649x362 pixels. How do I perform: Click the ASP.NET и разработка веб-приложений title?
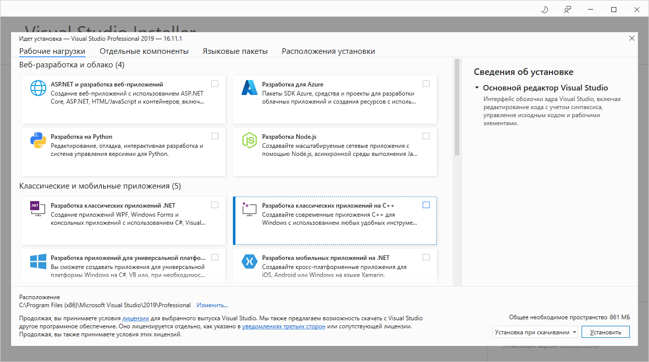click(107, 84)
